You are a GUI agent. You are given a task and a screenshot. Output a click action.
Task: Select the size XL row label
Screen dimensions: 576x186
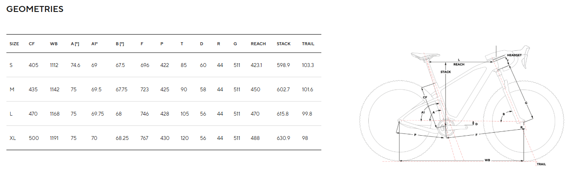coord(13,138)
